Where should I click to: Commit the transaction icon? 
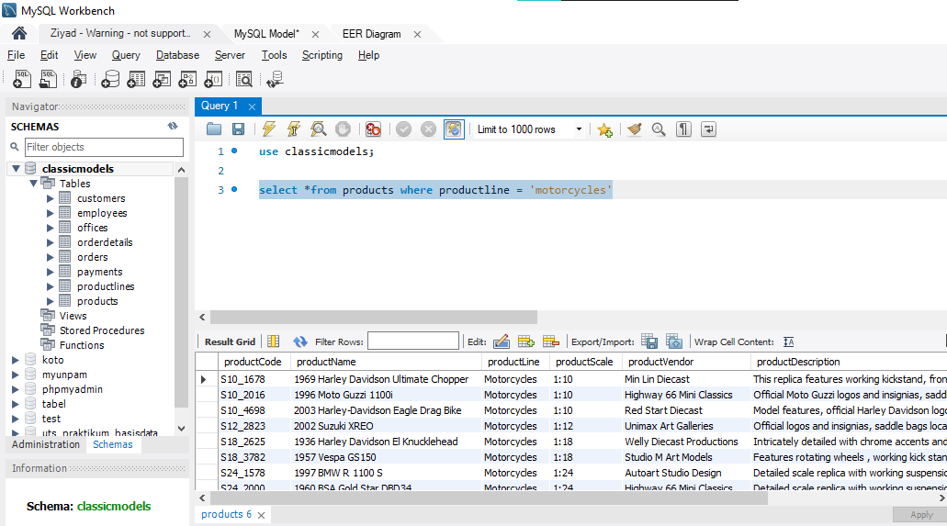[403, 129]
